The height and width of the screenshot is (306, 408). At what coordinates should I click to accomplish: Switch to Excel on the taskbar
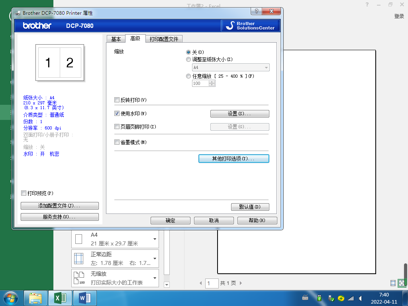pos(60,298)
